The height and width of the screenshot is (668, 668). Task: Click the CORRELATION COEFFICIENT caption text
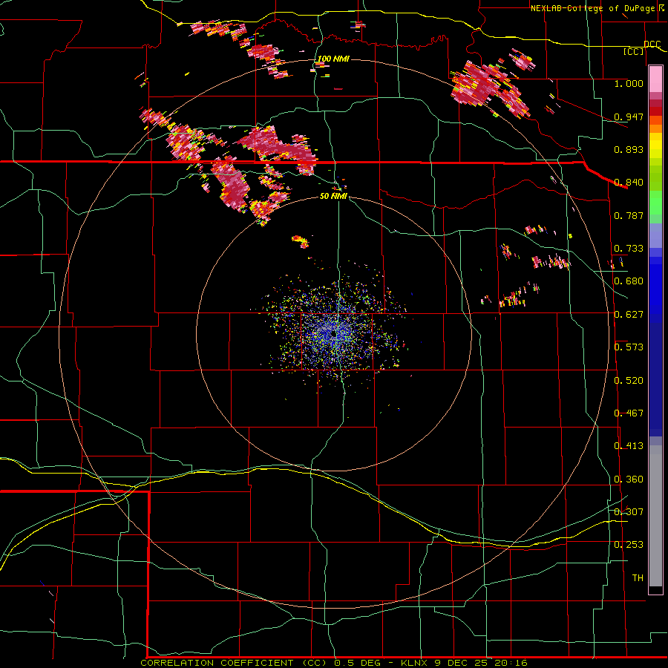coord(217,663)
